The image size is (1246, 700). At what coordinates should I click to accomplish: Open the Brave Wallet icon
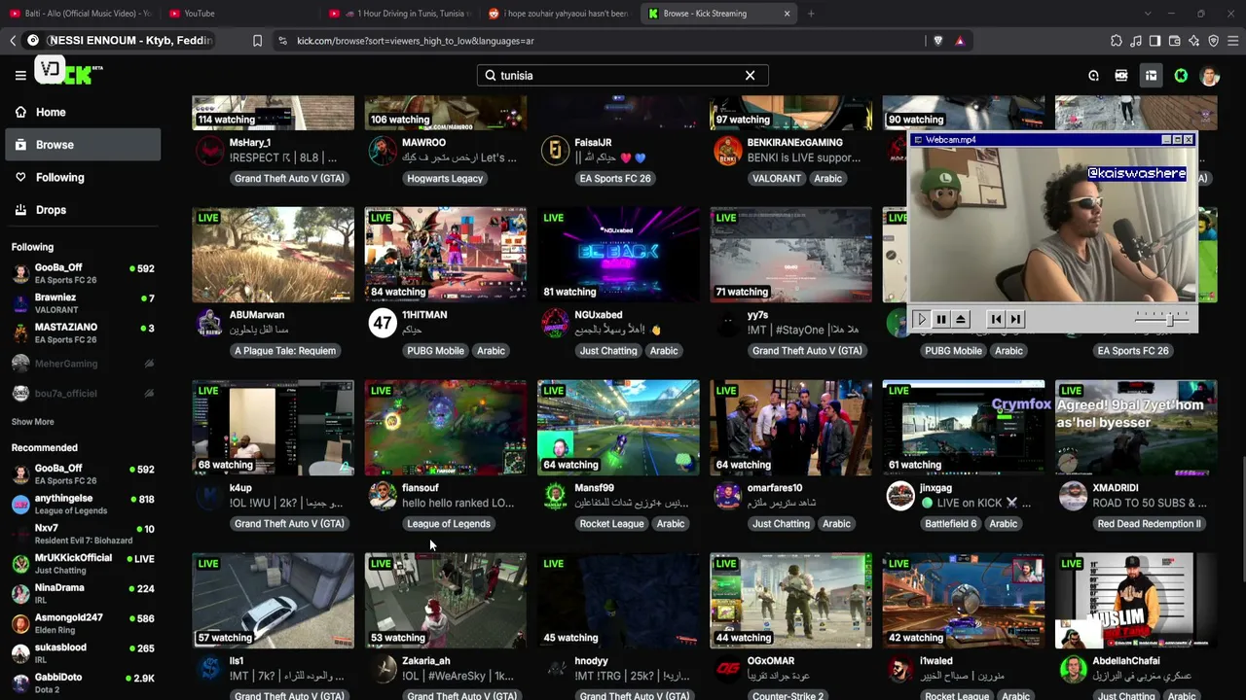tap(1175, 41)
